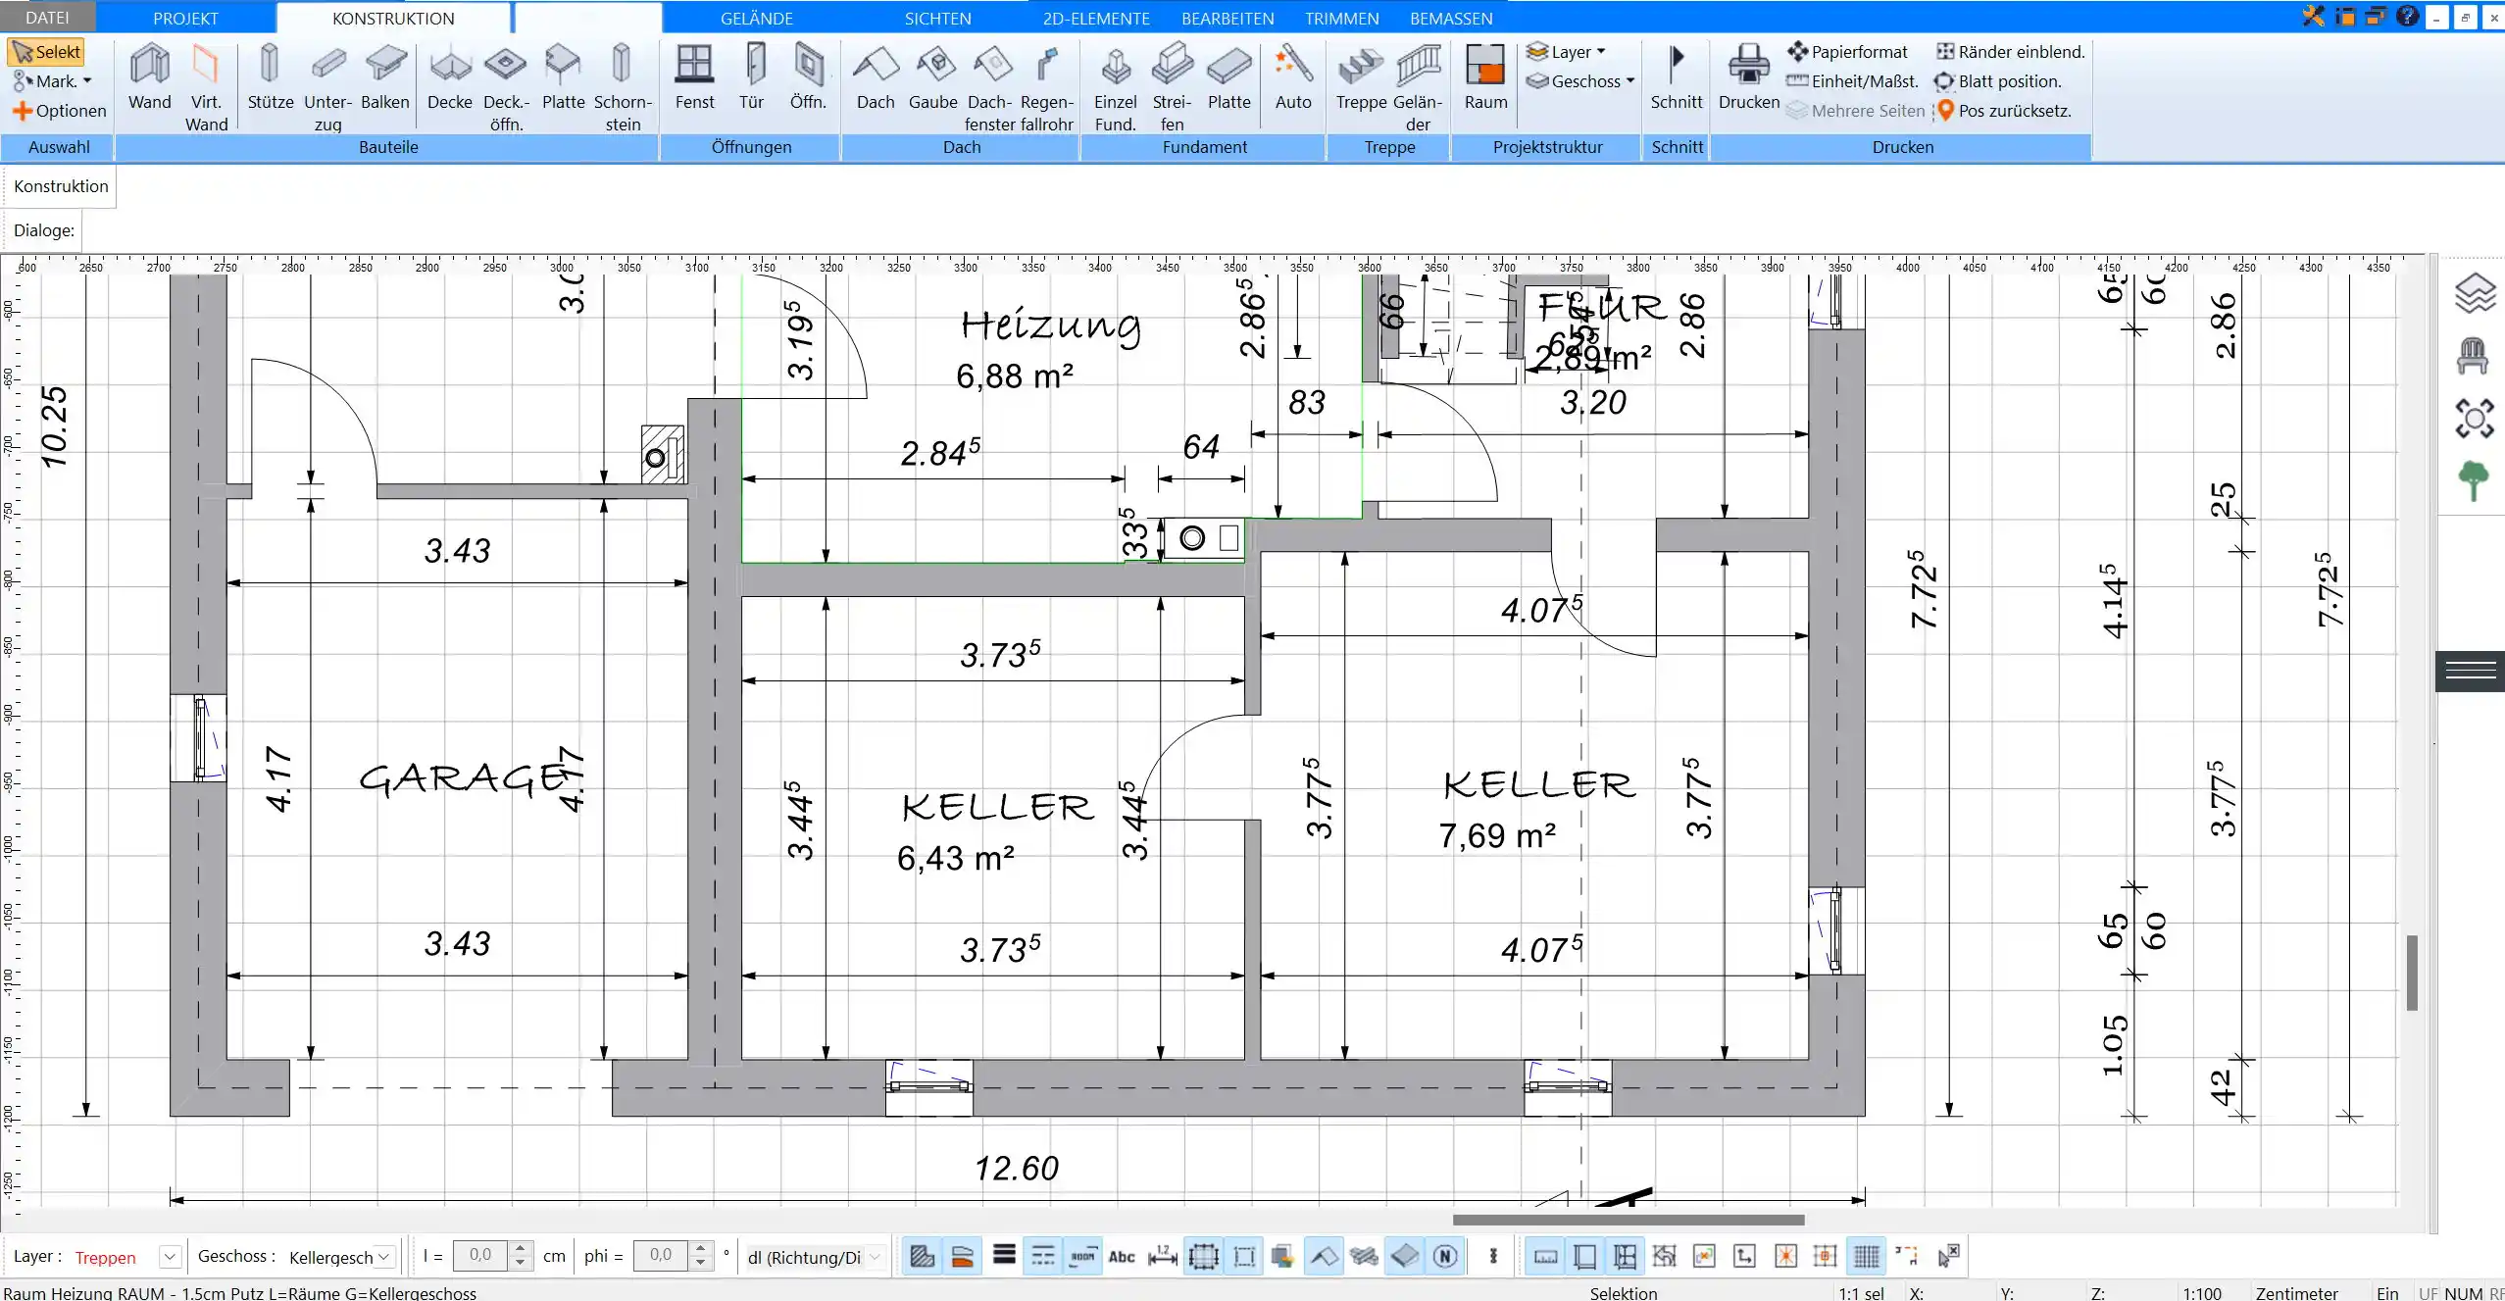The height and width of the screenshot is (1301, 2505).
Task: Click the vertical scrollbar thumb at right
Action: point(2412,973)
